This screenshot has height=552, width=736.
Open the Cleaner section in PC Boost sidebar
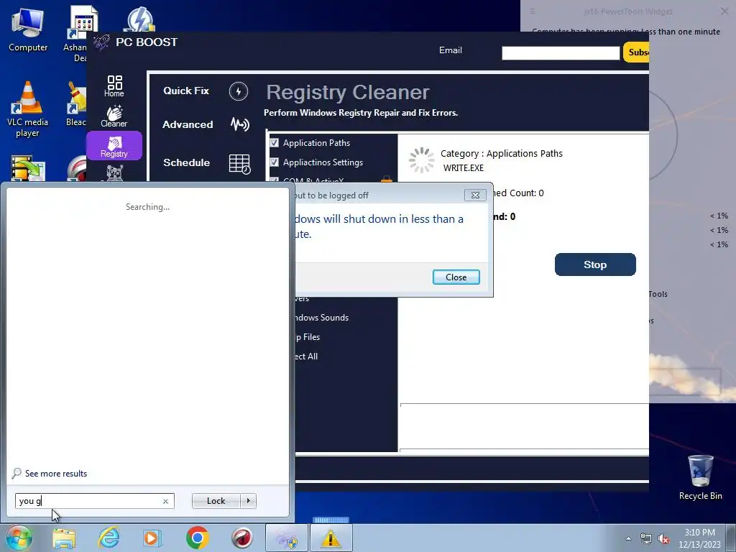pos(114,116)
